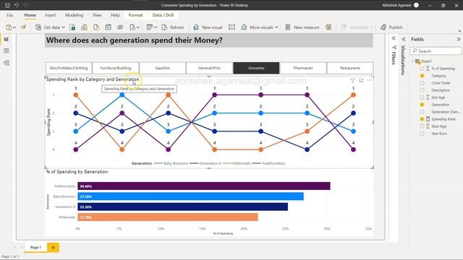463x260 pixels.
Task: Select the Gasoline slicer button
Action: (162, 68)
